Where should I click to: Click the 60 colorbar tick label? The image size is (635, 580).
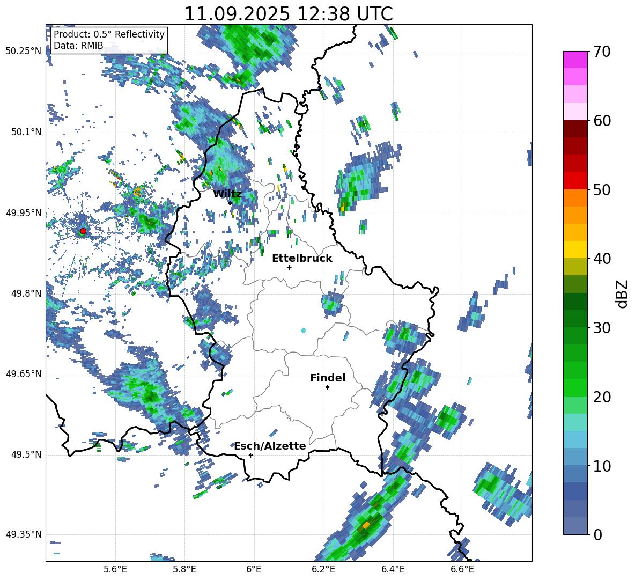tap(602, 121)
